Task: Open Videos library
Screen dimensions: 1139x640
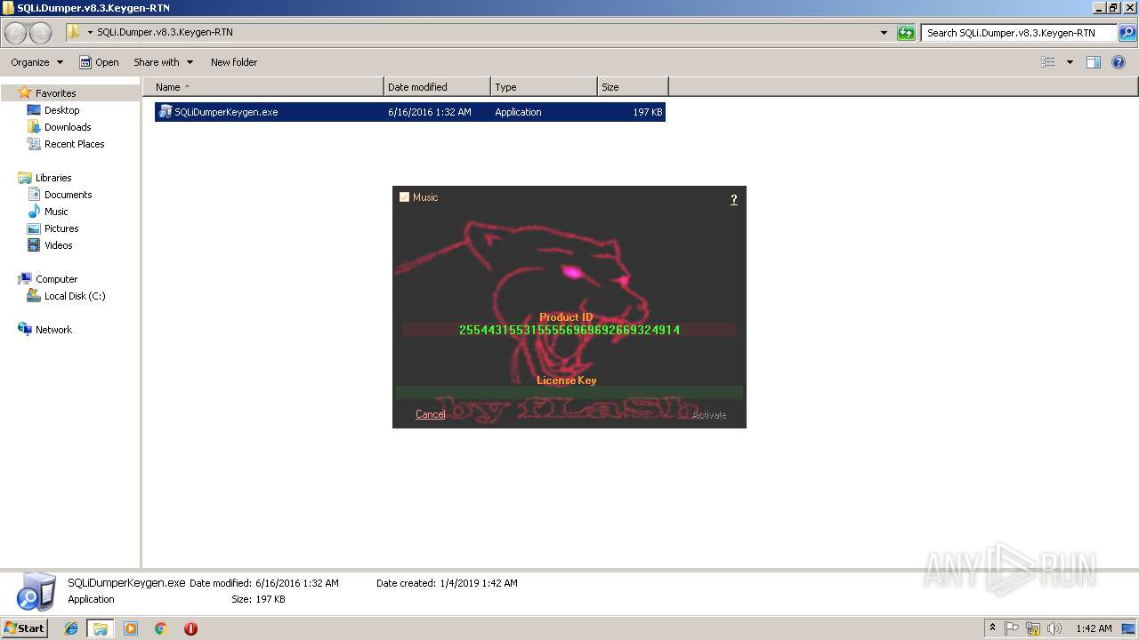Action: pyautogui.click(x=59, y=245)
